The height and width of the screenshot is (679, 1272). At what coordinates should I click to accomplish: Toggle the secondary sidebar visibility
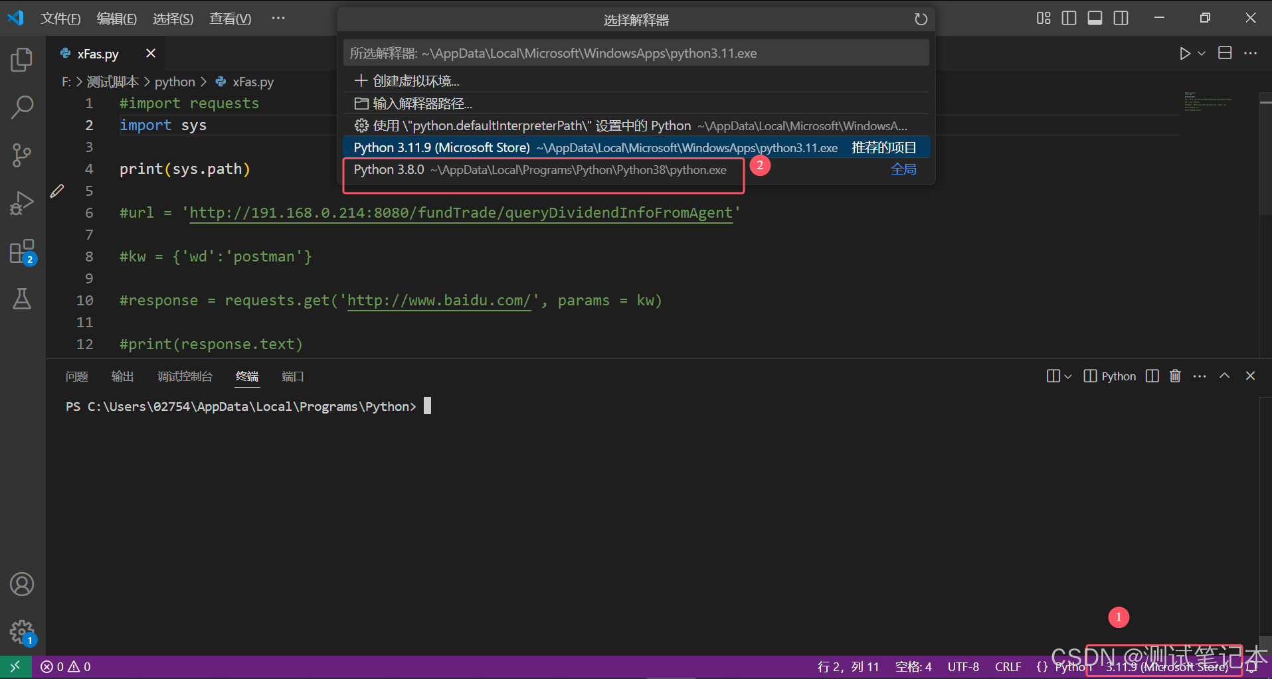click(x=1121, y=18)
